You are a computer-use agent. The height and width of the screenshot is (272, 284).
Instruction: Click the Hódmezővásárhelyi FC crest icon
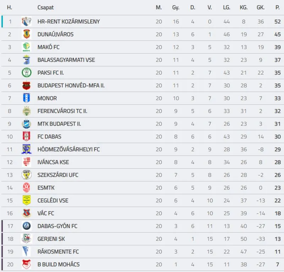point(27,149)
